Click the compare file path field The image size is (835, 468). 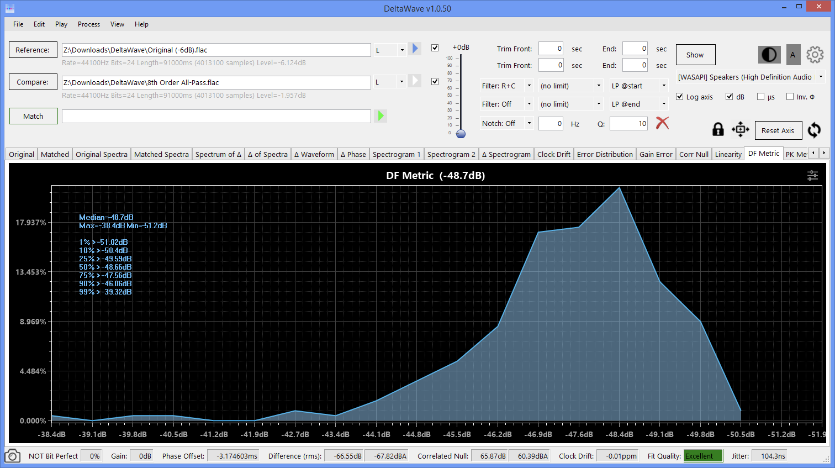216,82
